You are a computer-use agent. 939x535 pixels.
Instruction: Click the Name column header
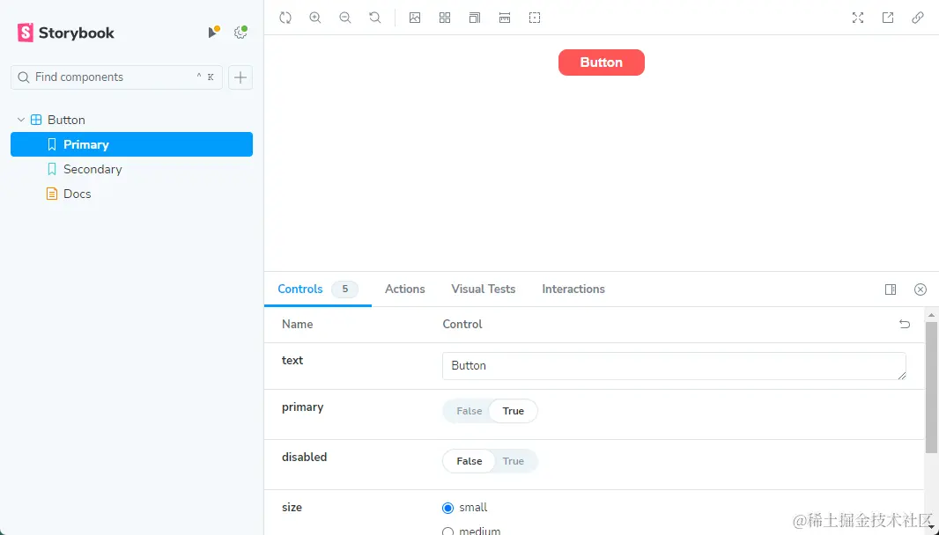click(298, 324)
